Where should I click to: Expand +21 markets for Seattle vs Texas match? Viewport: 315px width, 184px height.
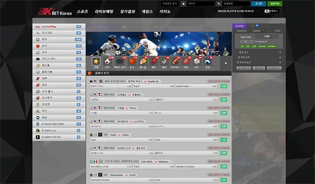(x=224, y=113)
